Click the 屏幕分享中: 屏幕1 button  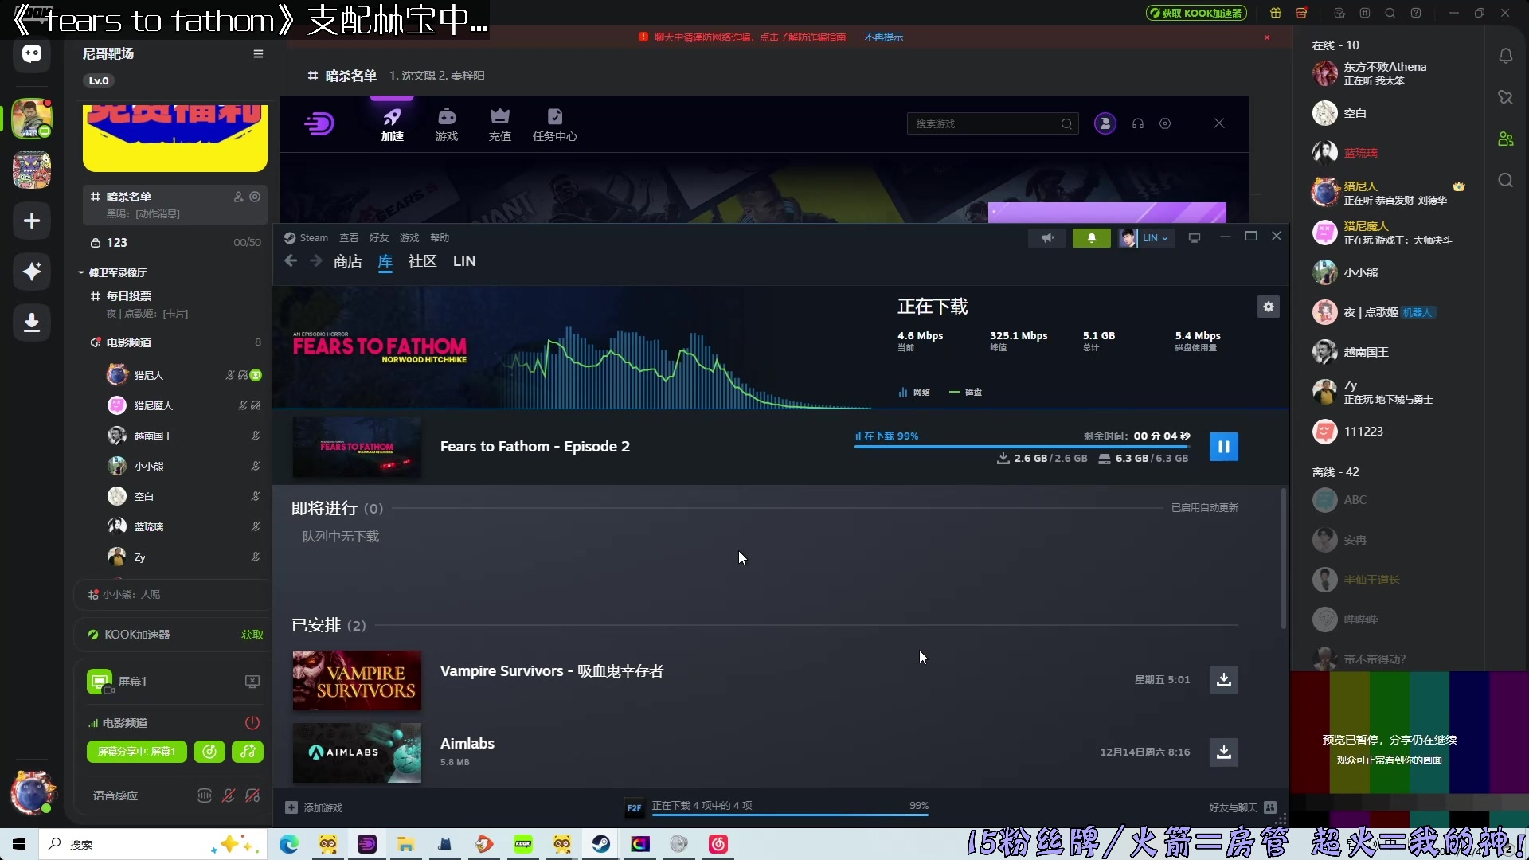136,752
